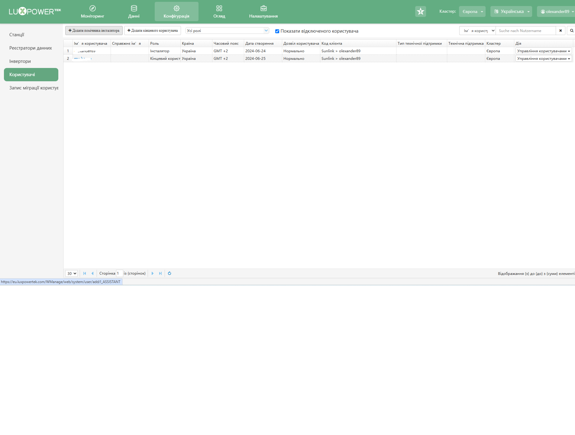This screenshot has width=575, height=435.
Task: Open the Моніторинг tab
Action: pyautogui.click(x=92, y=11)
